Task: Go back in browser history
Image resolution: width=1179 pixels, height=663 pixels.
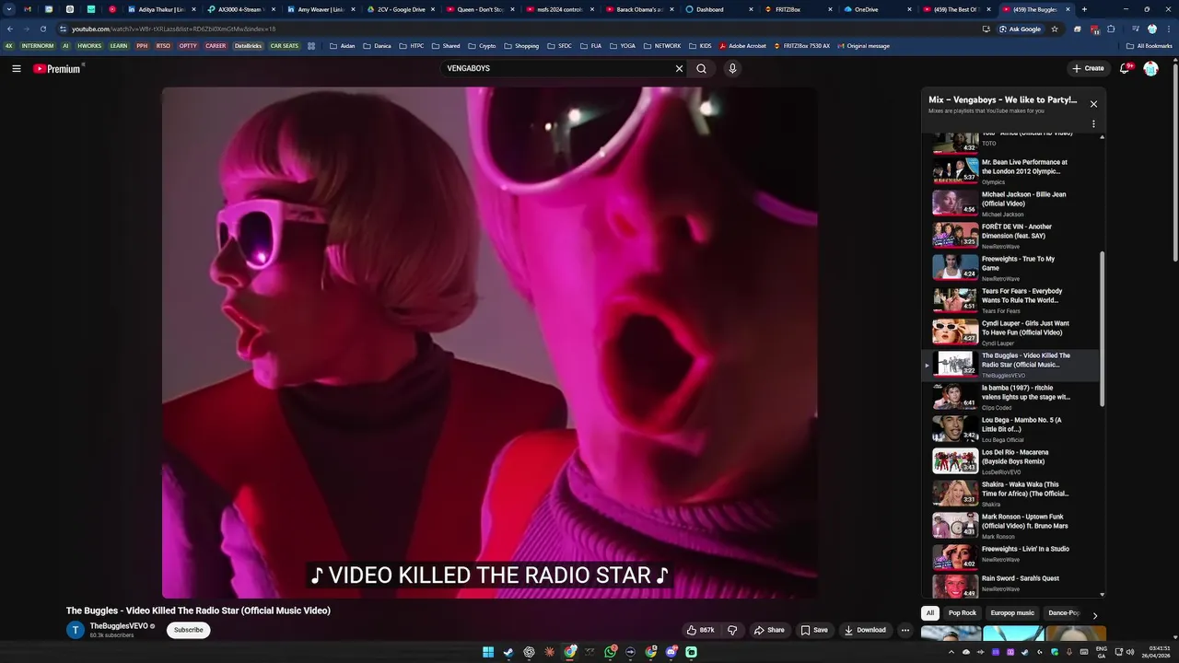Action: (10, 29)
